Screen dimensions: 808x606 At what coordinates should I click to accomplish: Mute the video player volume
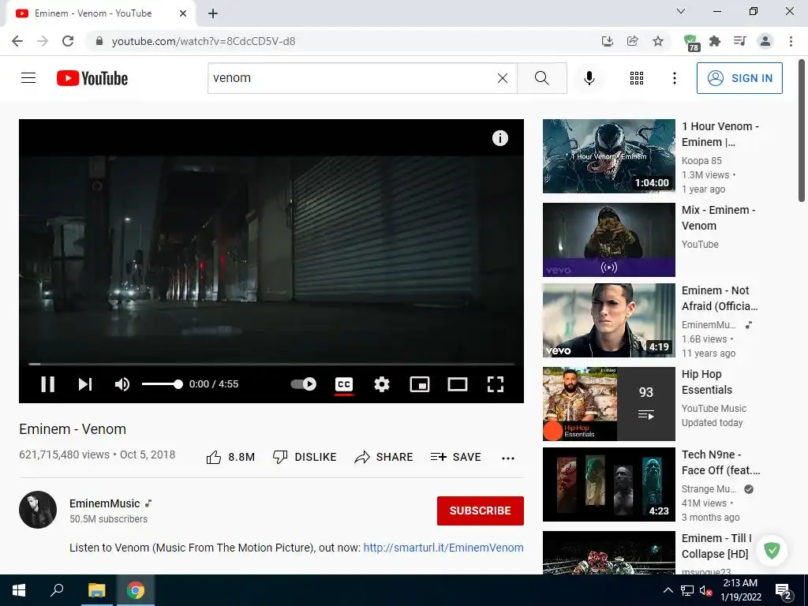click(x=122, y=384)
